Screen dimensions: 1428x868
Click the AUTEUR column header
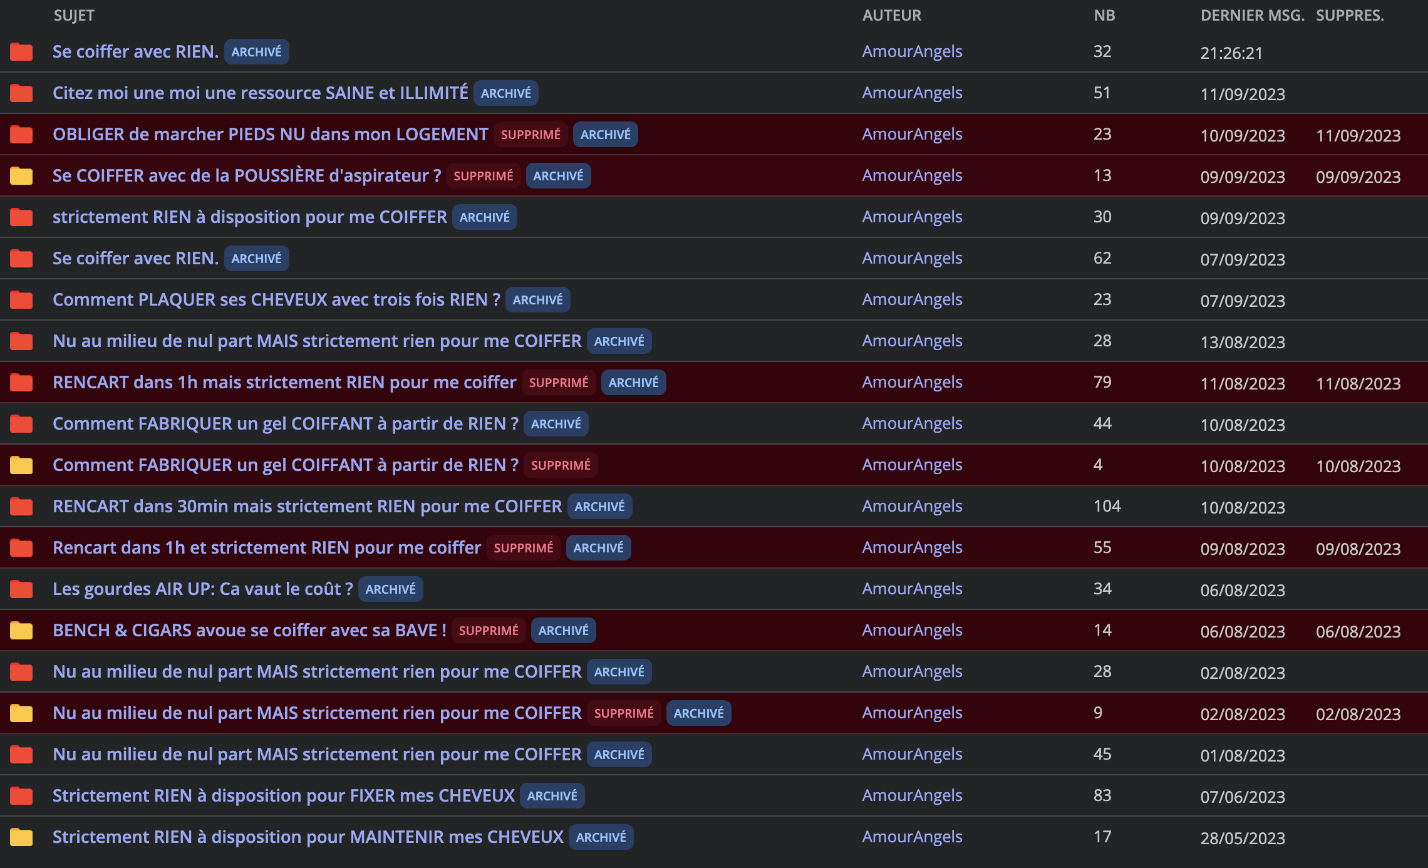point(891,16)
